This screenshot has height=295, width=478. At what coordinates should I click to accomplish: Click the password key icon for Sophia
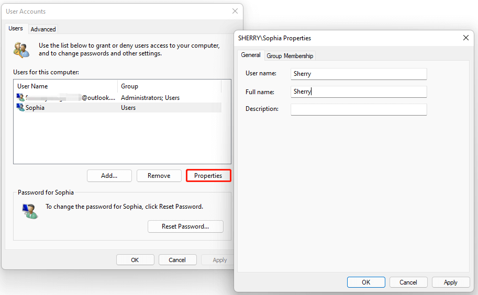pyautogui.click(x=30, y=211)
